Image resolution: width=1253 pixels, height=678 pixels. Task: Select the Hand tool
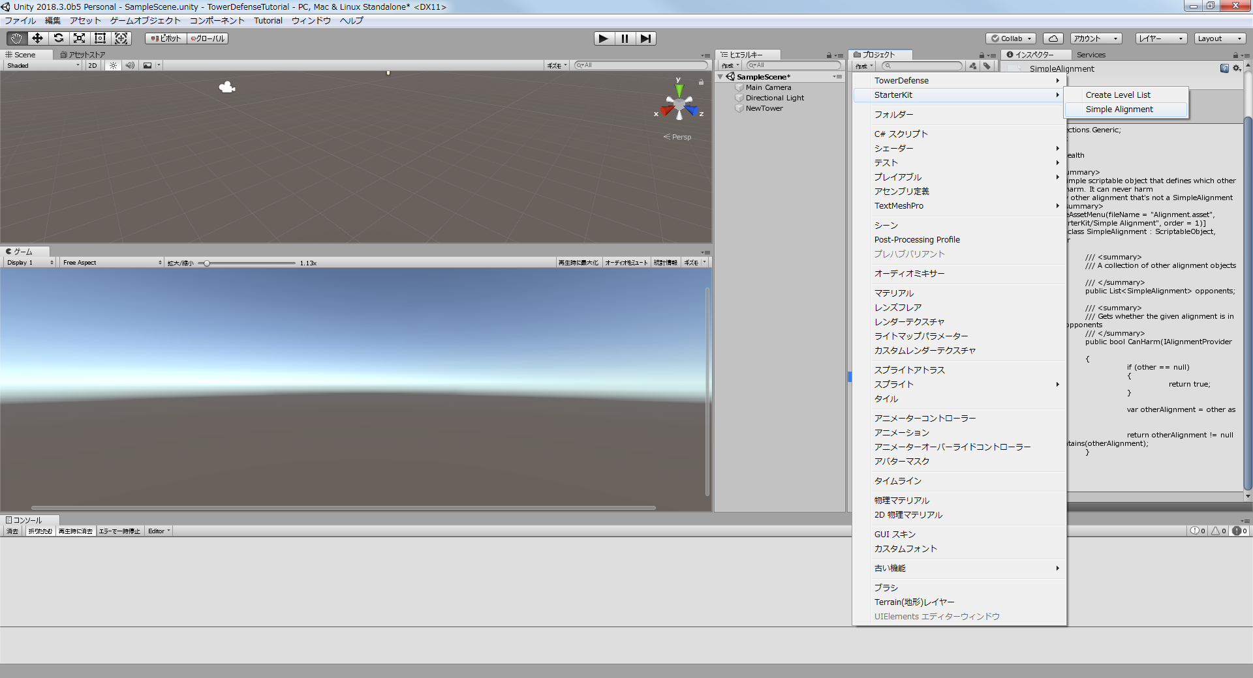tap(16, 38)
